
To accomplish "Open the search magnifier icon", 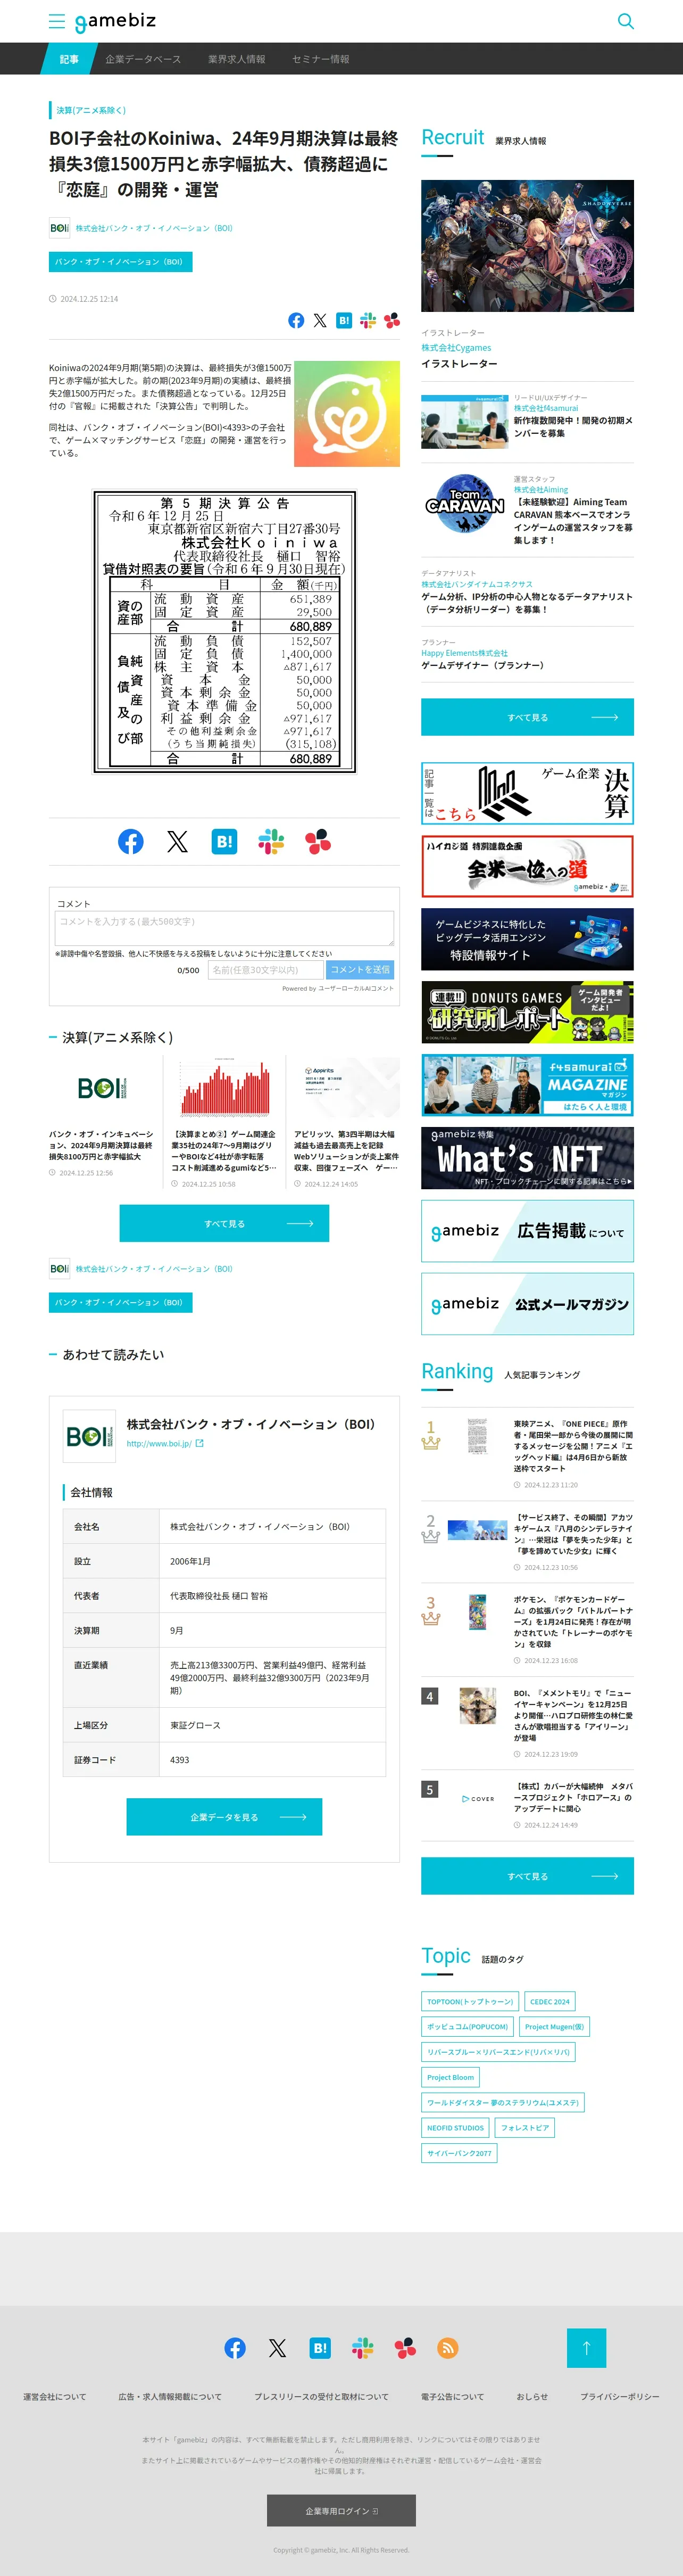I will tap(626, 21).
